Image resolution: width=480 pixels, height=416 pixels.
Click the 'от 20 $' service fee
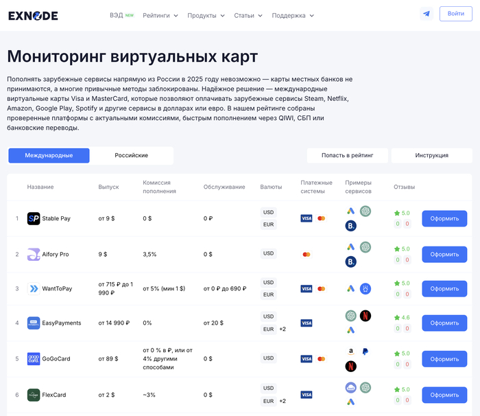tap(213, 323)
